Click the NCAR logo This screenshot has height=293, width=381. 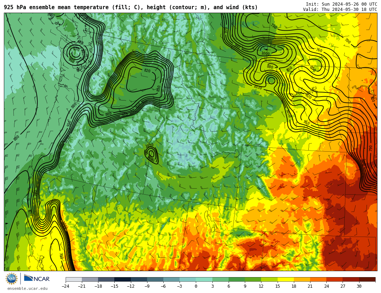point(37,279)
